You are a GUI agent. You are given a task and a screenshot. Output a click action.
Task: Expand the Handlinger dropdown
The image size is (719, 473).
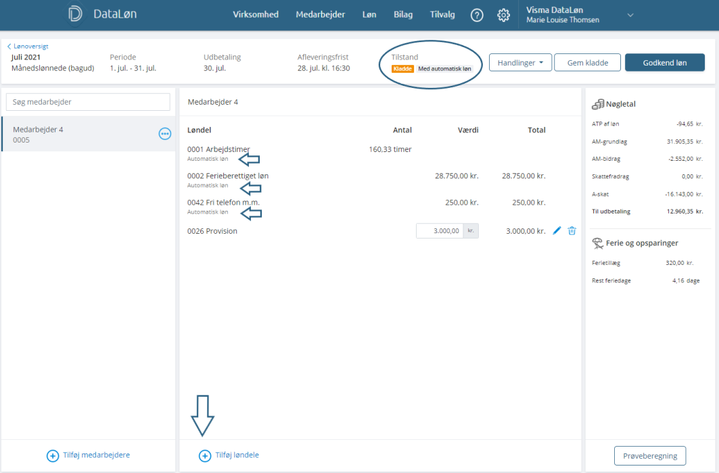click(520, 63)
